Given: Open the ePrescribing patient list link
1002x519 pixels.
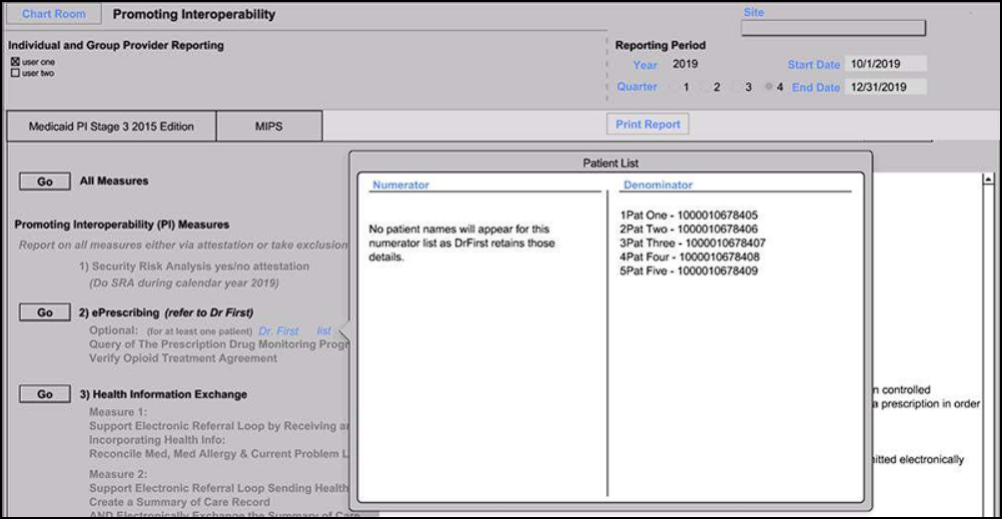Looking at the screenshot, I should pyautogui.click(x=324, y=330).
